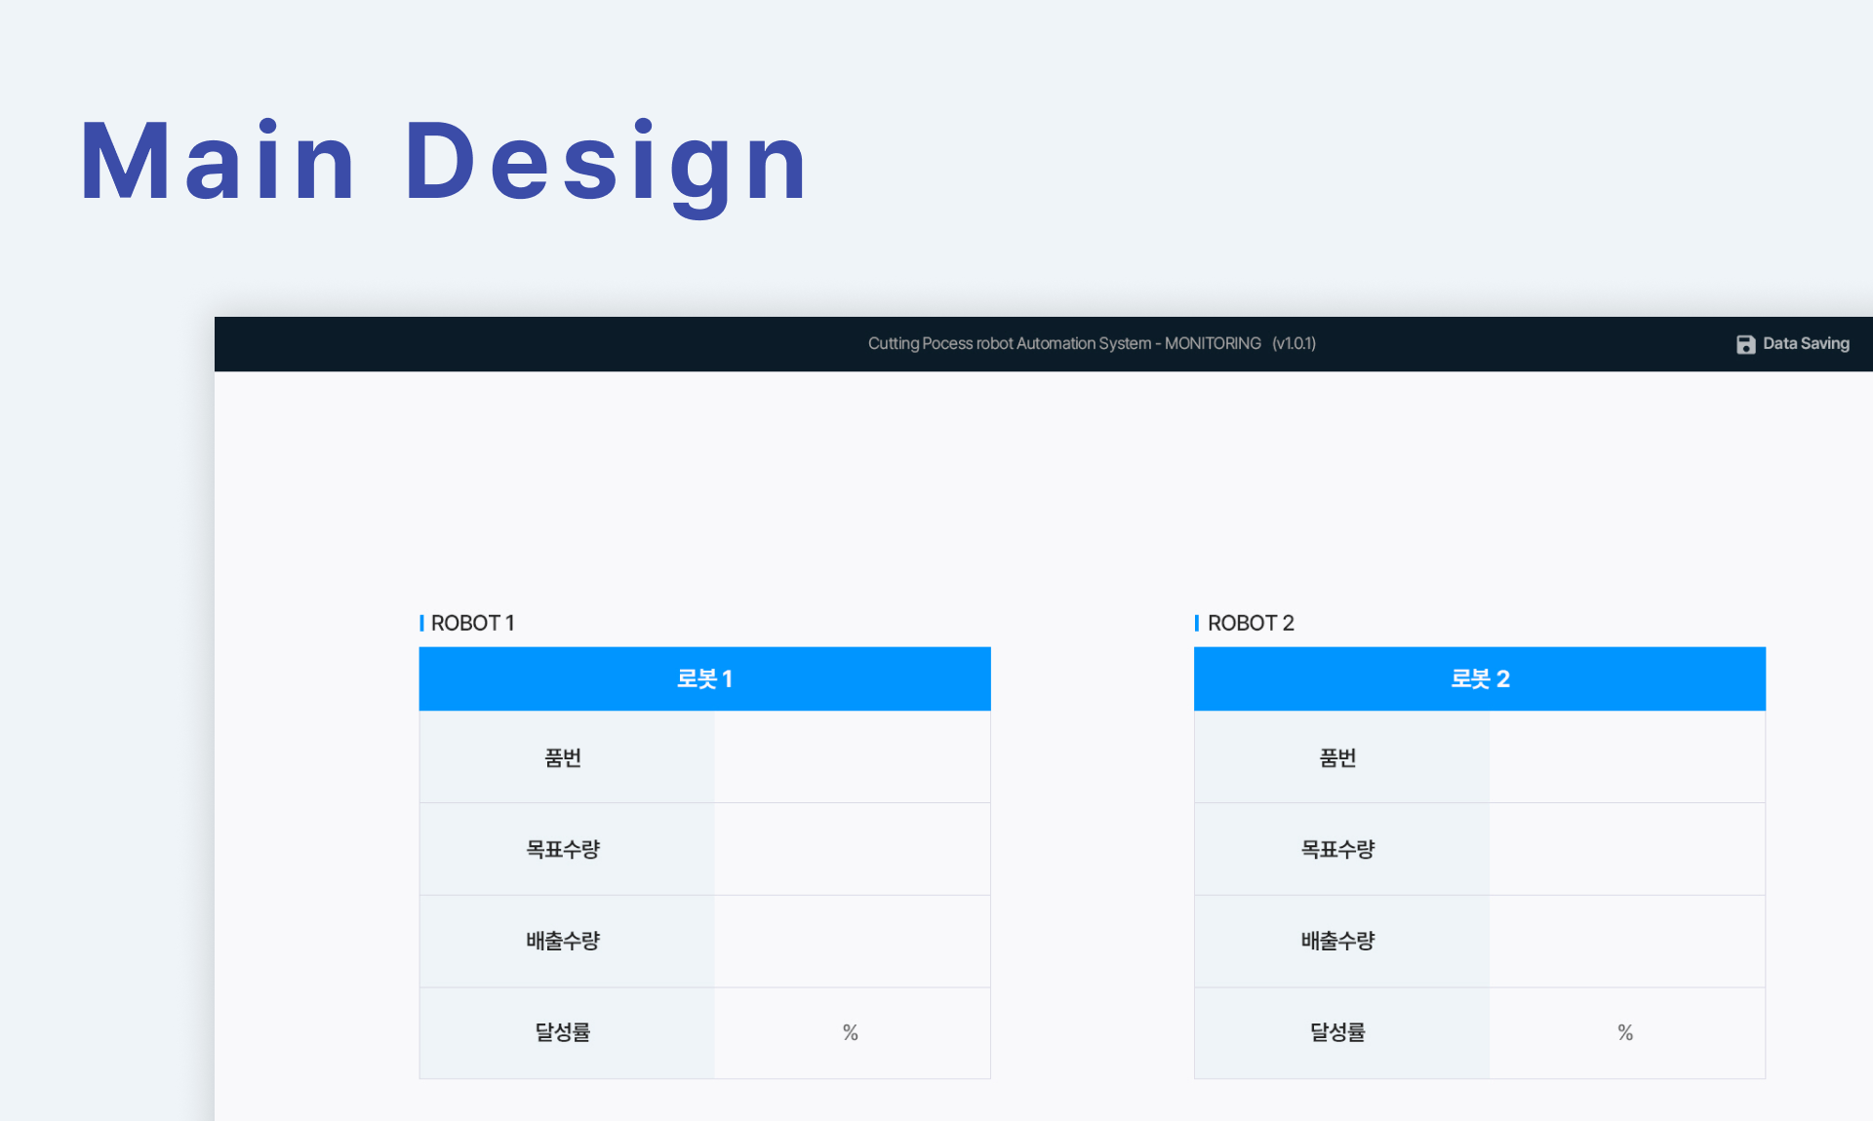Click the 품번 value field for Robot 1
This screenshot has width=1873, height=1121.
(852, 757)
